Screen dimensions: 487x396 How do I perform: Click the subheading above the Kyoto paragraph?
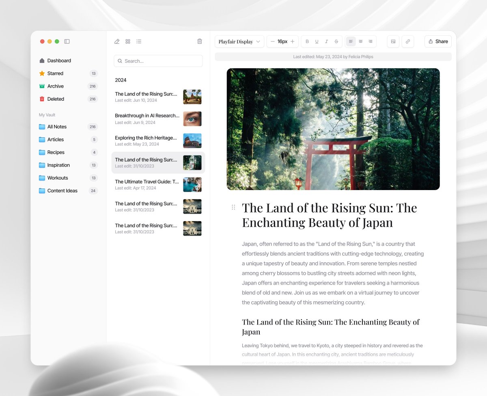[x=331, y=327]
